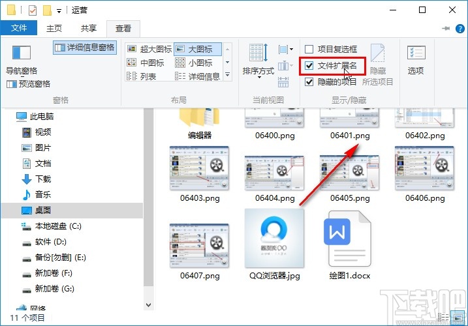Select QQ浏览器.jpg image file

274,239
